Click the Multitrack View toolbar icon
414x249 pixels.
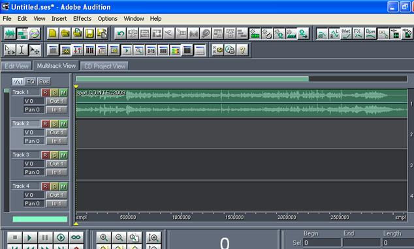tap(22, 33)
